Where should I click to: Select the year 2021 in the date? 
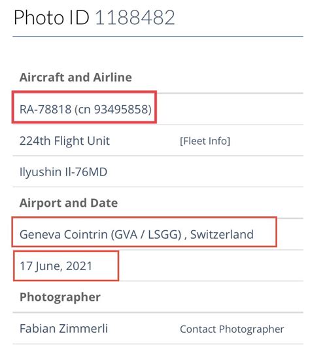point(79,266)
